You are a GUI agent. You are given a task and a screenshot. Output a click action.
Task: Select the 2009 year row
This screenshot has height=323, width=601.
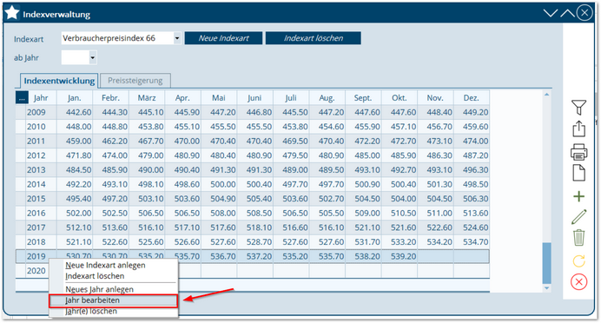[x=253, y=112]
